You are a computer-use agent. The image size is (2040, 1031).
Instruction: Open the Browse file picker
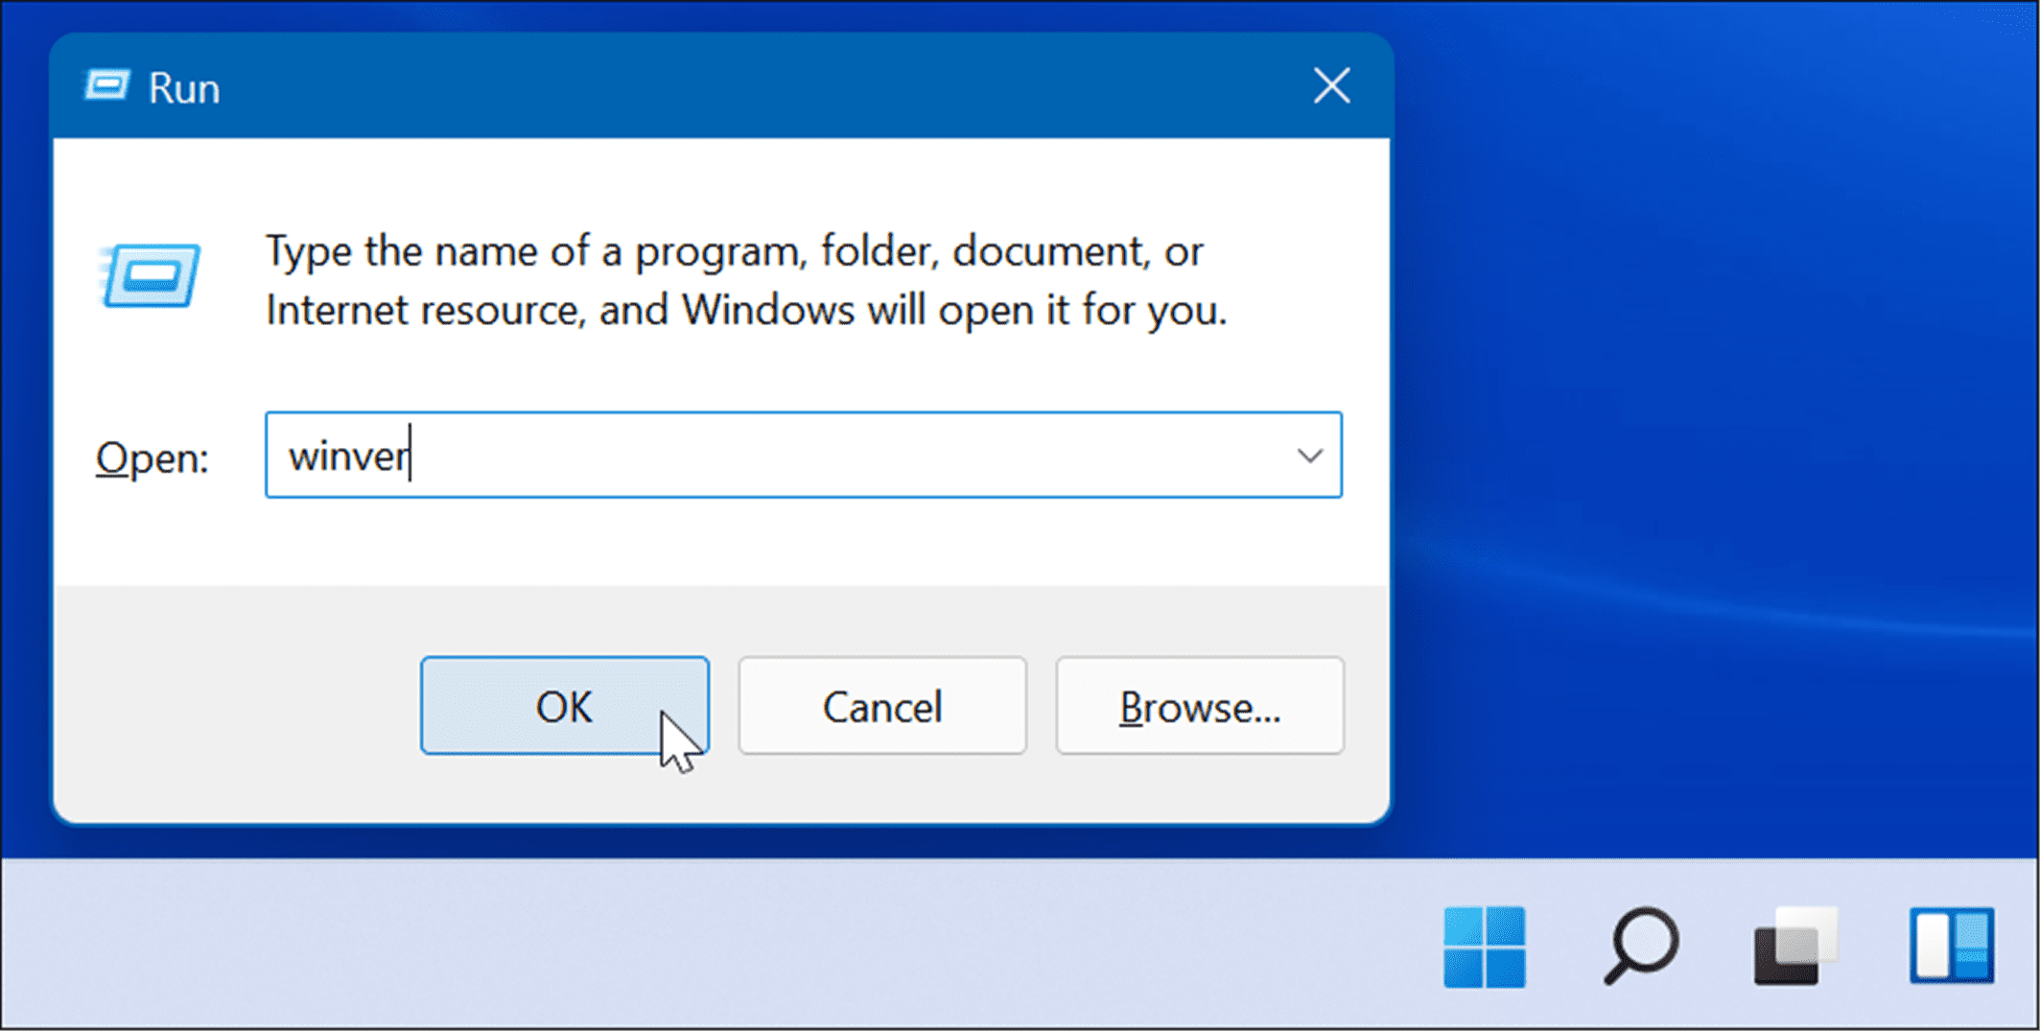click(x=1199, y=706)
